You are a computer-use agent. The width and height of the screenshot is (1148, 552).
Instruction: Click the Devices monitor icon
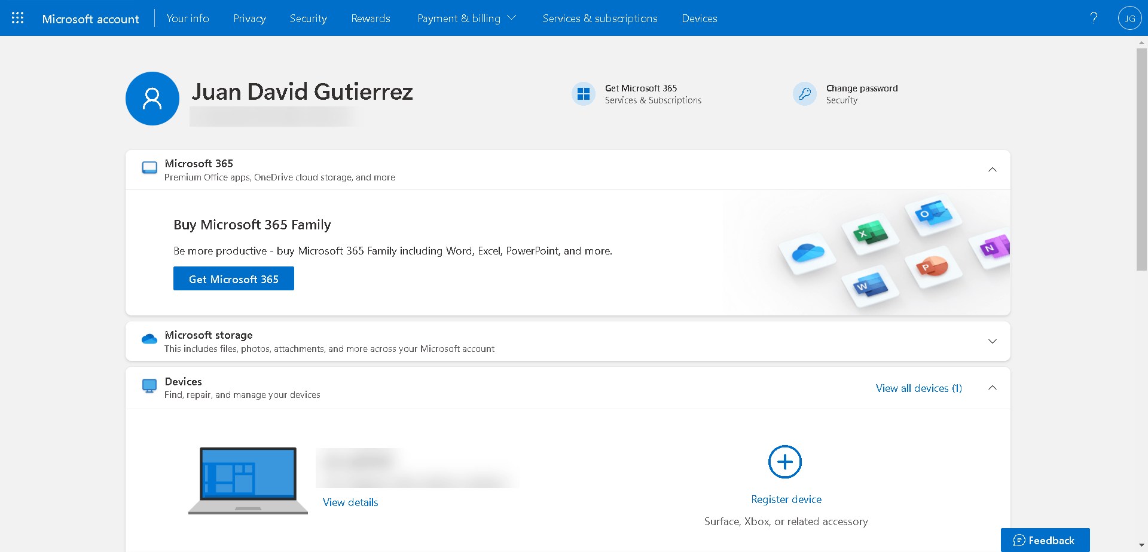[149, 386]
